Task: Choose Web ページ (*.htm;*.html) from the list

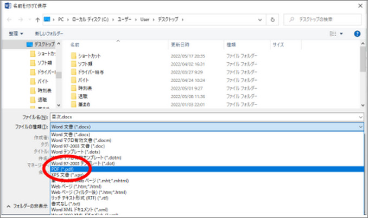Action: point(207,187)
